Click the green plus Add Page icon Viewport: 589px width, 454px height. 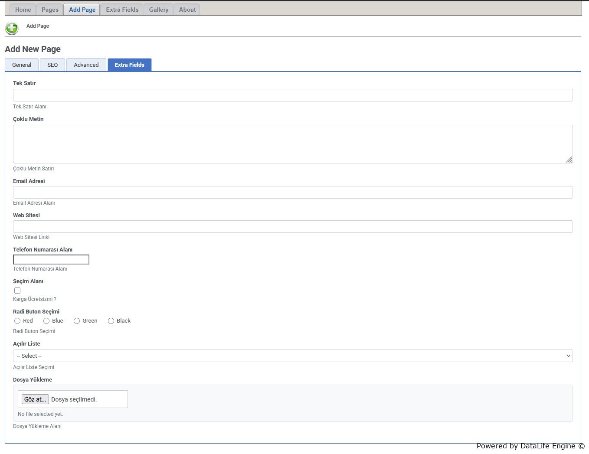pos(12,28)
